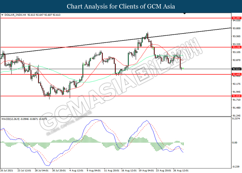Click the 91.710 price scale value
The height and width of the screenshot is (173, 242).
(236, 100)
